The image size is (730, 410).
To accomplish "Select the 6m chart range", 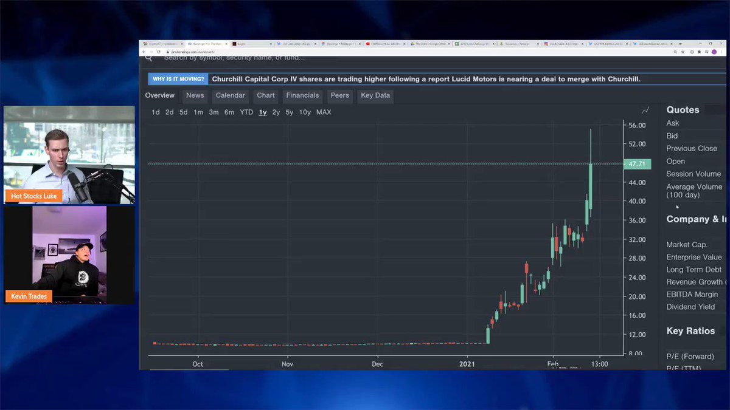I will point(229,112).
